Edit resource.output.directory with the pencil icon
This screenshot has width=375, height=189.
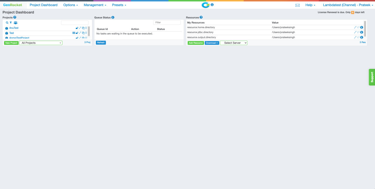[355, 37]
